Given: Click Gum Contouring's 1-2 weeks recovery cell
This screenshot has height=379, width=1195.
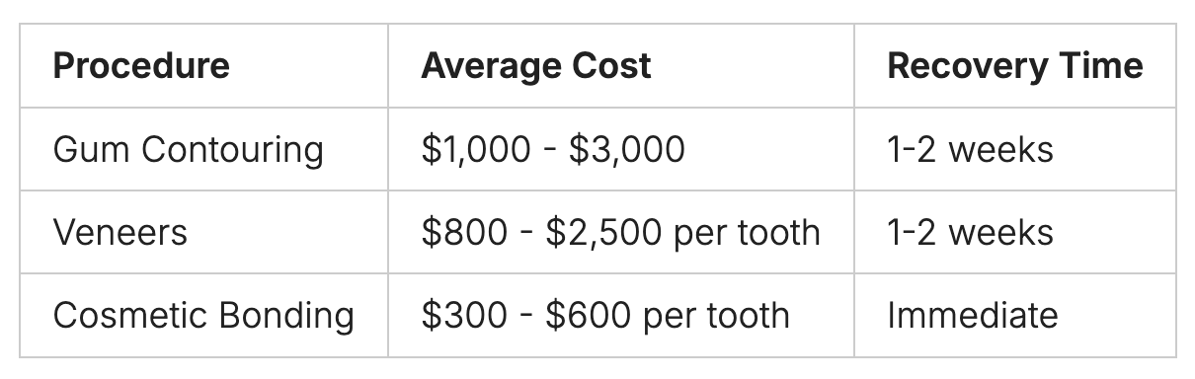Looking at the screenshot, I should tap(1015, 149).
